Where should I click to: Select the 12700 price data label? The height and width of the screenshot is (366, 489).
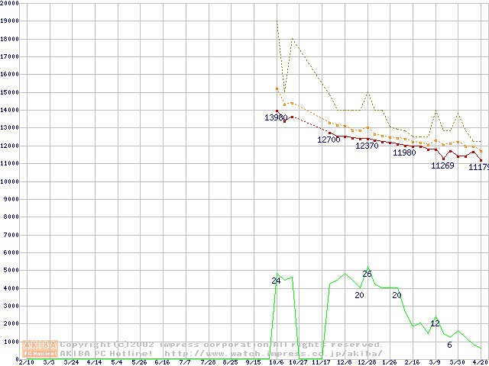coord(329,140)
